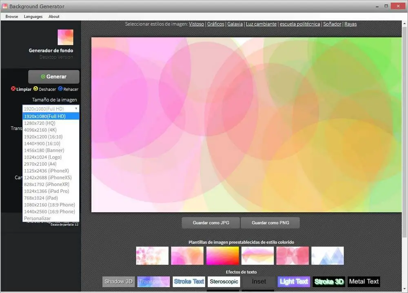Select the Rayas image style
The image size is (408, 293).
[350, 24]
